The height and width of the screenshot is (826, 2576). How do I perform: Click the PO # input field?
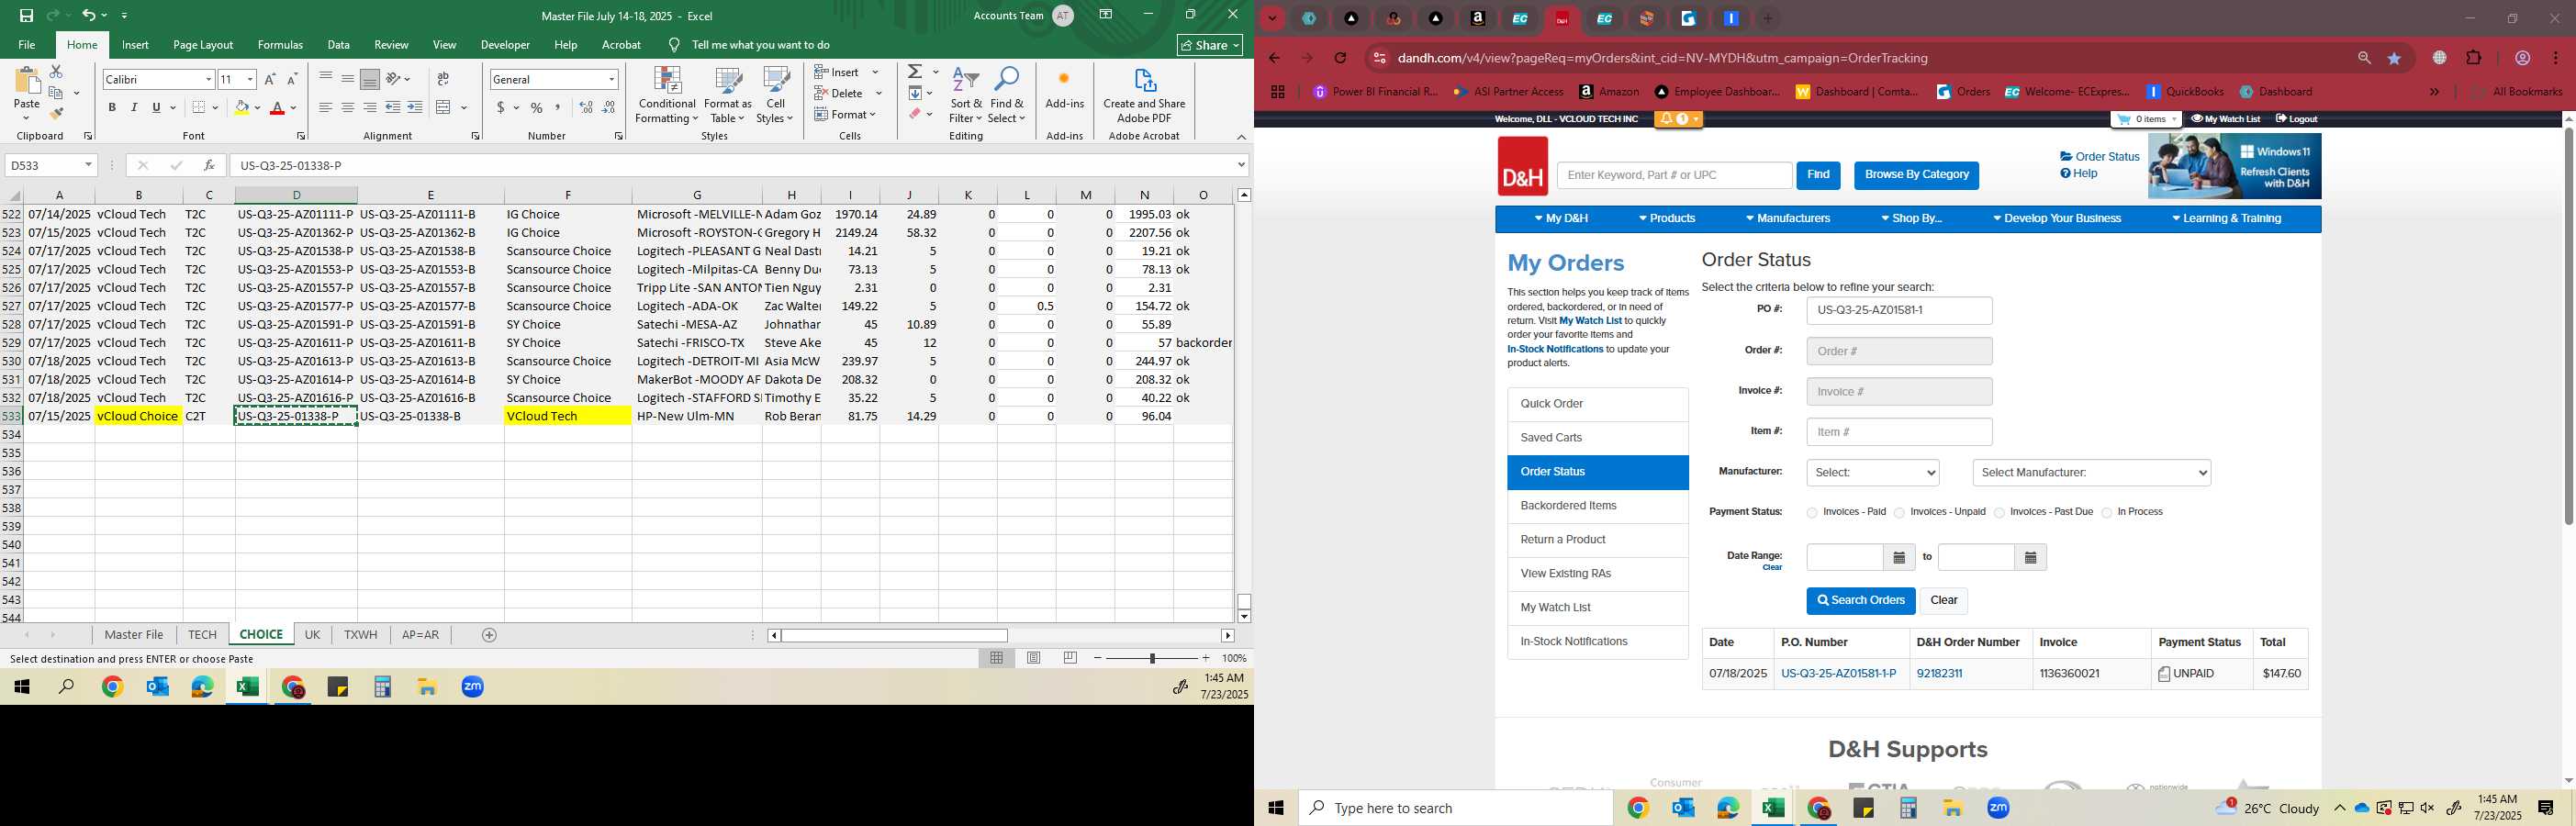click(x=1899, y=310)
